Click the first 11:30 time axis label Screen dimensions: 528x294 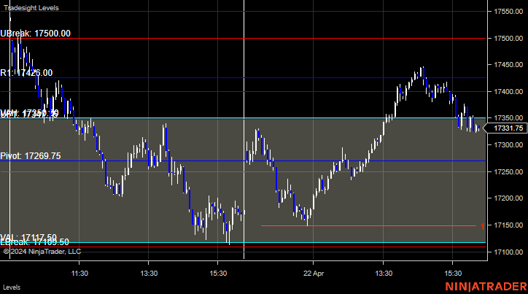point(79,273)
